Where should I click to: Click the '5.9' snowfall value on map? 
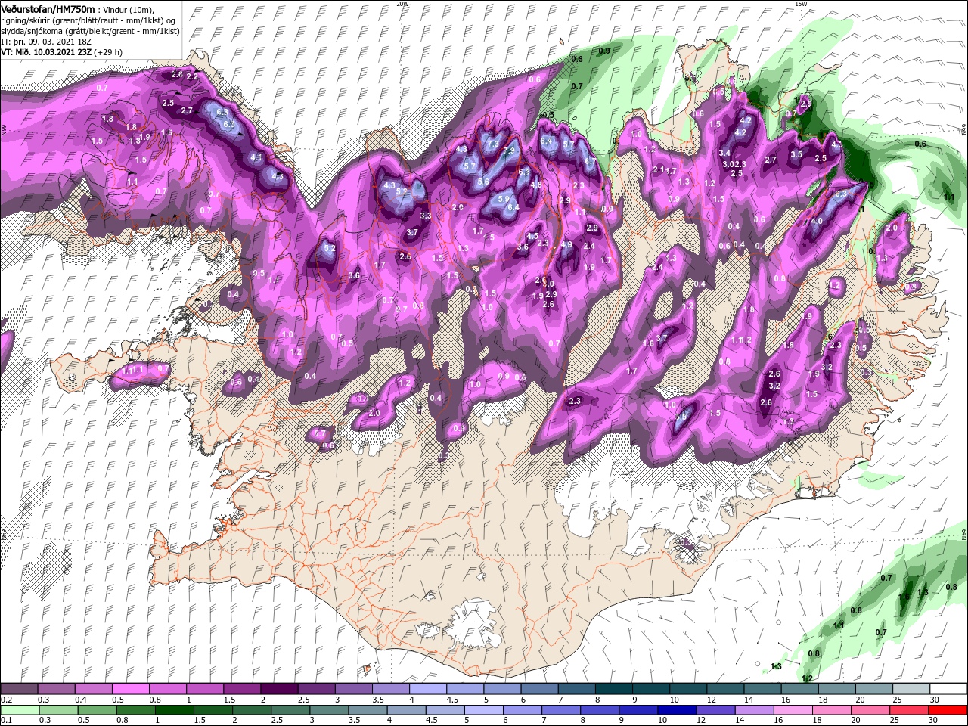(x=503, y=199)
